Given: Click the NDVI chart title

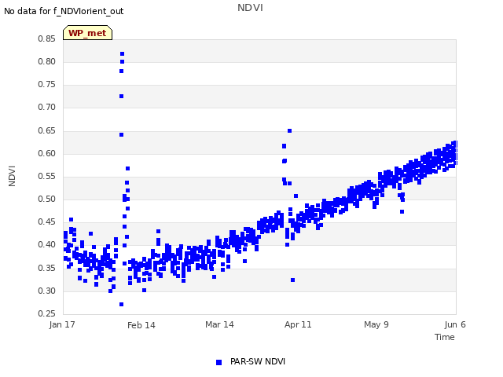Looking at the screenshot, I should (250, 7).
